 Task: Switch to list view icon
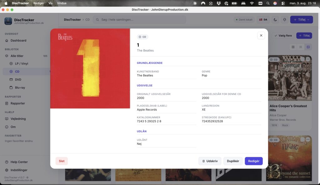coord(301,47)
